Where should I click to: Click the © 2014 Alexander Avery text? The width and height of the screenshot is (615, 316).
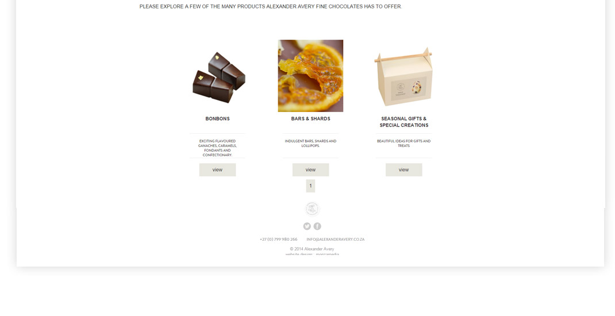(x=312, y=249)
